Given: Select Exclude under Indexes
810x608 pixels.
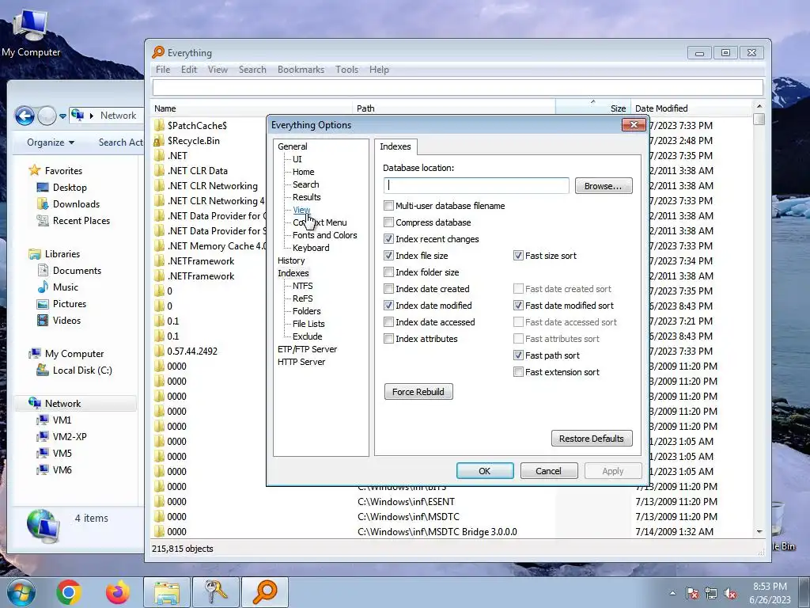Looking at the screenshot, I should [307, 336].
